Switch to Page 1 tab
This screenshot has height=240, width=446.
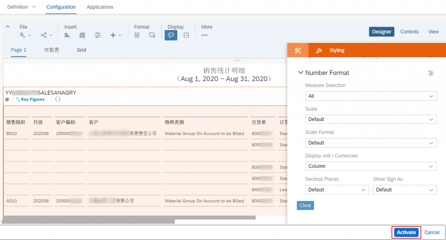coord(18,50)
